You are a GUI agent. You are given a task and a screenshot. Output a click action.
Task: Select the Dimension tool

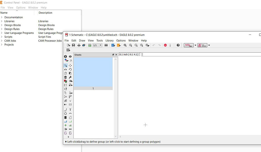tap(70, 129)
